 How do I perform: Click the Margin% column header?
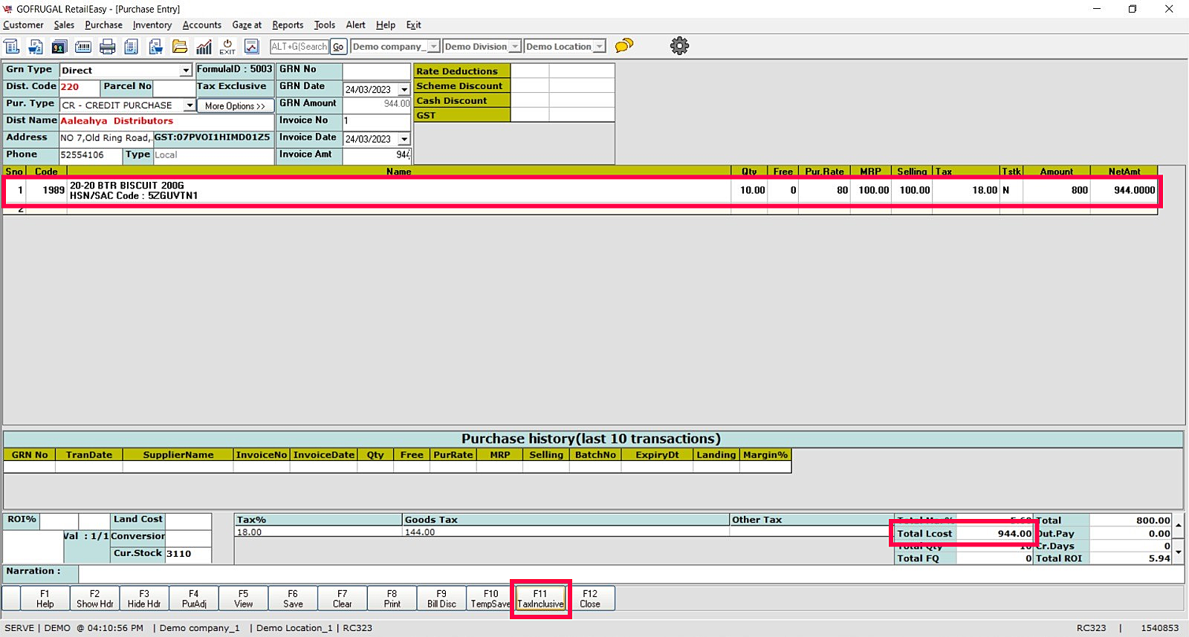pyautogui.click(x=765, y=455)
